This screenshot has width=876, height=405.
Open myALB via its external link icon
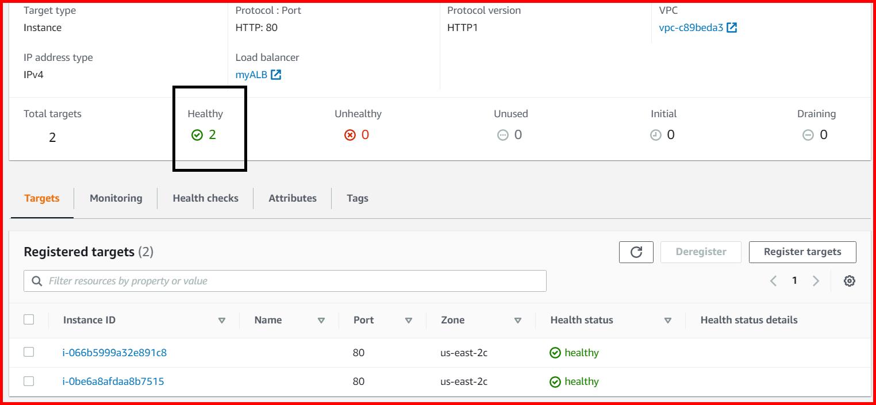pyautogui.click(x=276, y=74)
